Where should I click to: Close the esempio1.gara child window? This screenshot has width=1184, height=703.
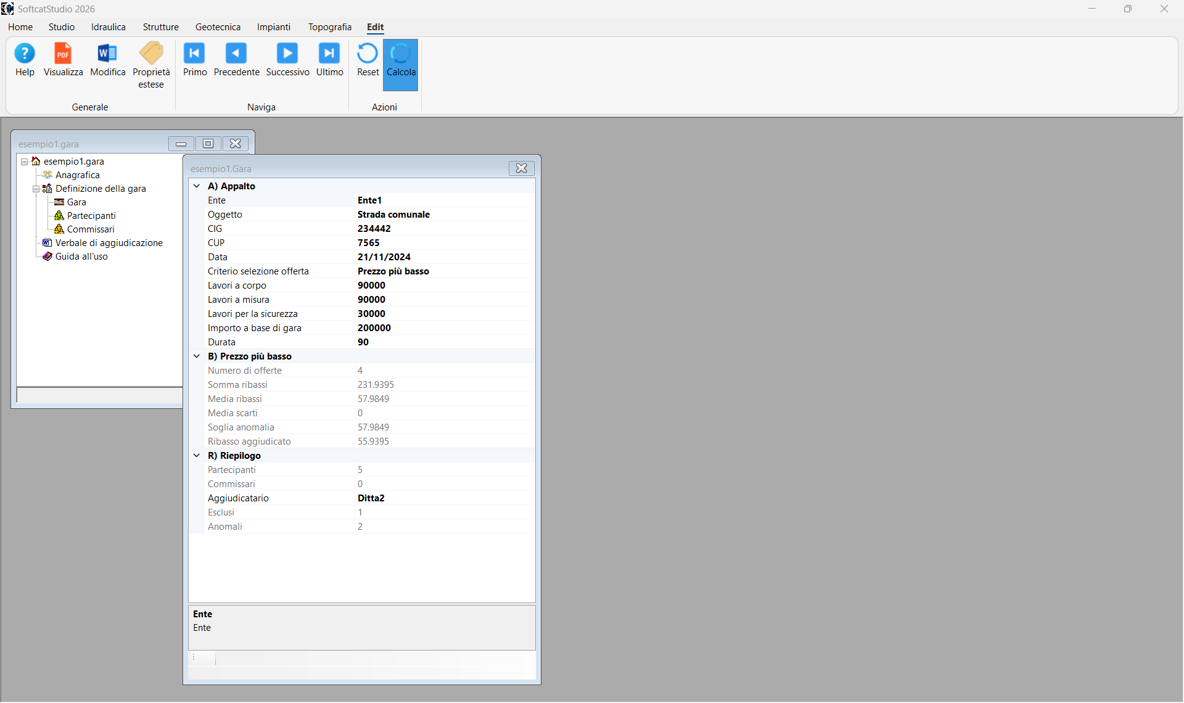click(235, 144)
